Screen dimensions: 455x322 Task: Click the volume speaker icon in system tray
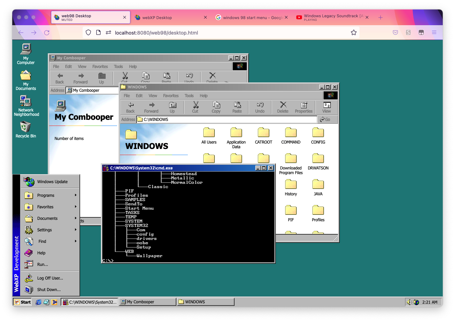click(x=409, y=302)
